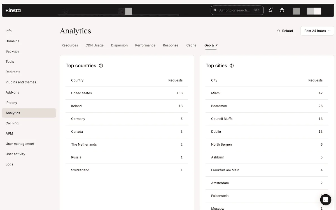Open the help question mark icon
336x210 pixels.
[282, 10]
